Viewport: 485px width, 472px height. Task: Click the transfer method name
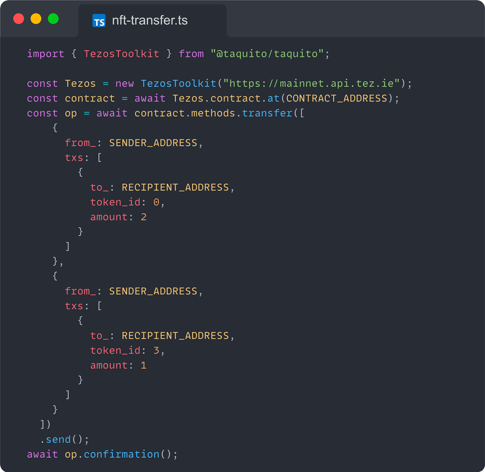coord(267,113)
